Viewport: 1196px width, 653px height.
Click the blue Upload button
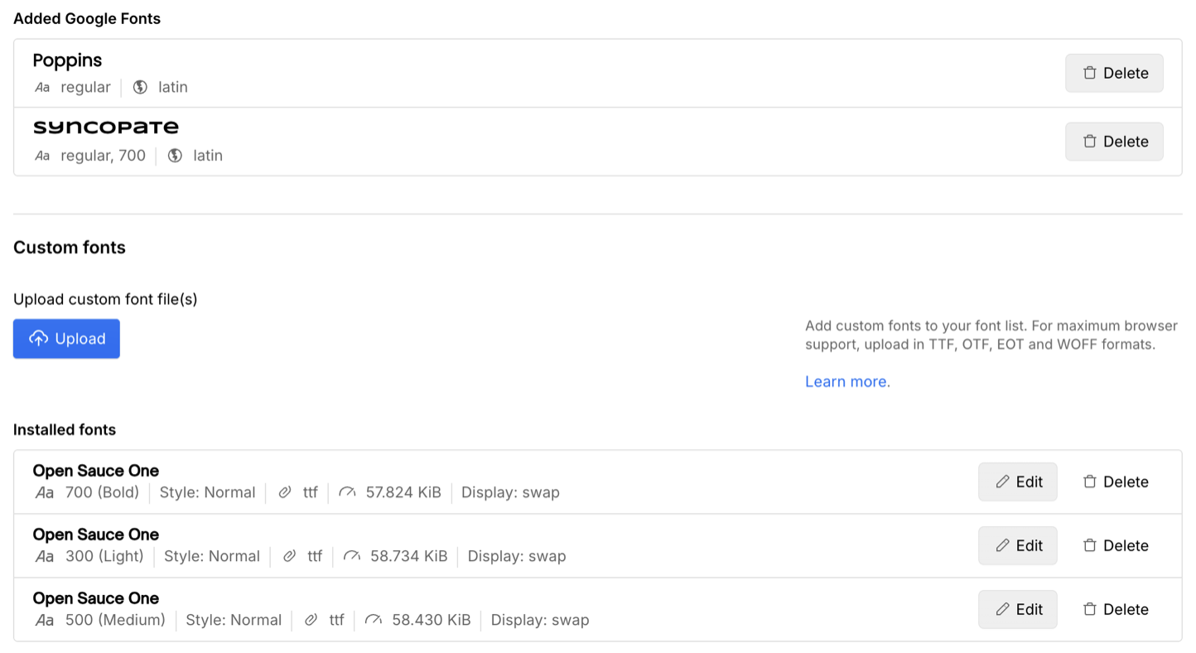pyautogui.click(x=66, y=339)
